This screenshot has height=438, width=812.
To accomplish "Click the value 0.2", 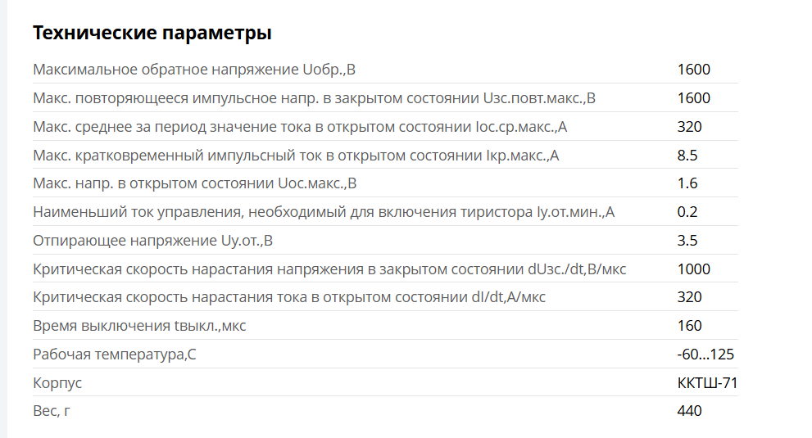I will pyautogui.click(x=687, y=212).
